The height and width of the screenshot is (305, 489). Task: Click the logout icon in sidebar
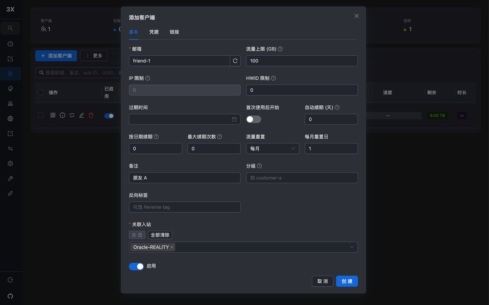(x=10, y=280)
